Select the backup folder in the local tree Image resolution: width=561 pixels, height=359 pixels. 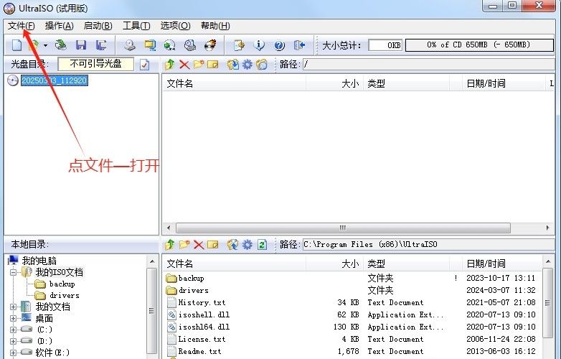[x=62, y=284]
